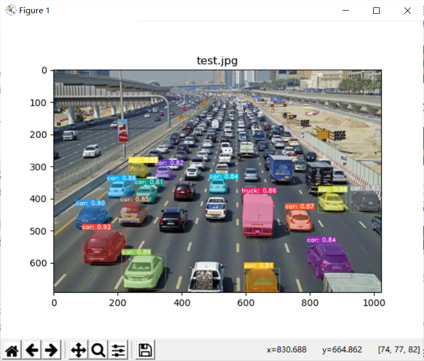Click the 'truck: 0.86' detection label
The image size is (424, 361).
259,191
